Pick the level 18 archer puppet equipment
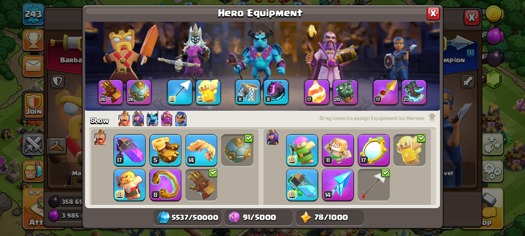The width and height of the screenshot is (525, 236). 302,150
